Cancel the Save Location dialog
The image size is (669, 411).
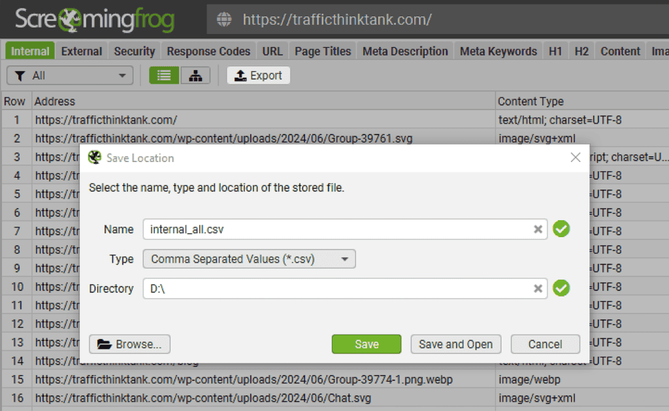coord(545,344)
